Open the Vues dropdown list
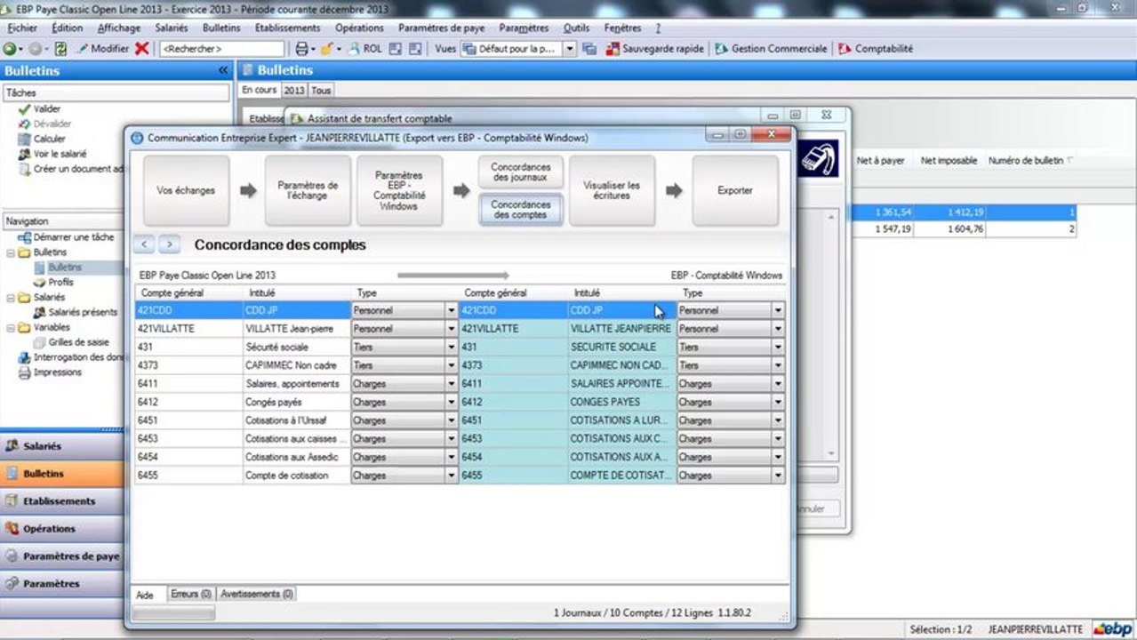The image size is (1137, 640). click(570, 49)
